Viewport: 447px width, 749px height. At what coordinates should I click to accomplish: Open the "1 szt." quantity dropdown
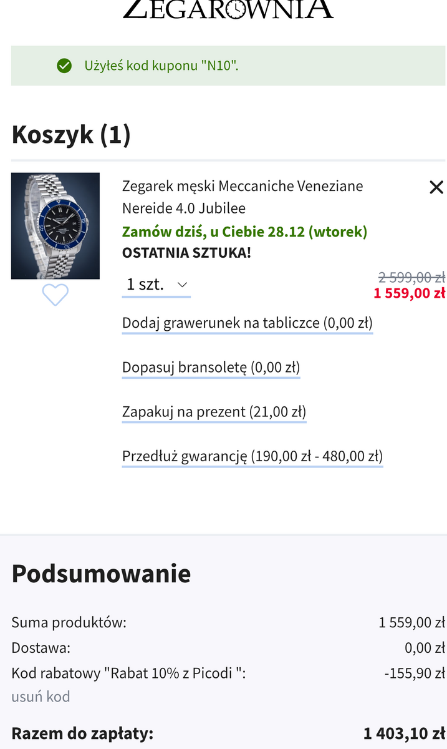point(156,285)
